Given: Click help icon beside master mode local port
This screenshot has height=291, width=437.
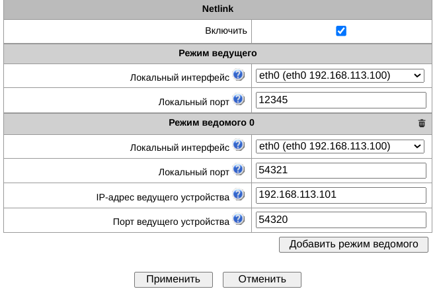Looking at the screenshot, I should [239, 100].
